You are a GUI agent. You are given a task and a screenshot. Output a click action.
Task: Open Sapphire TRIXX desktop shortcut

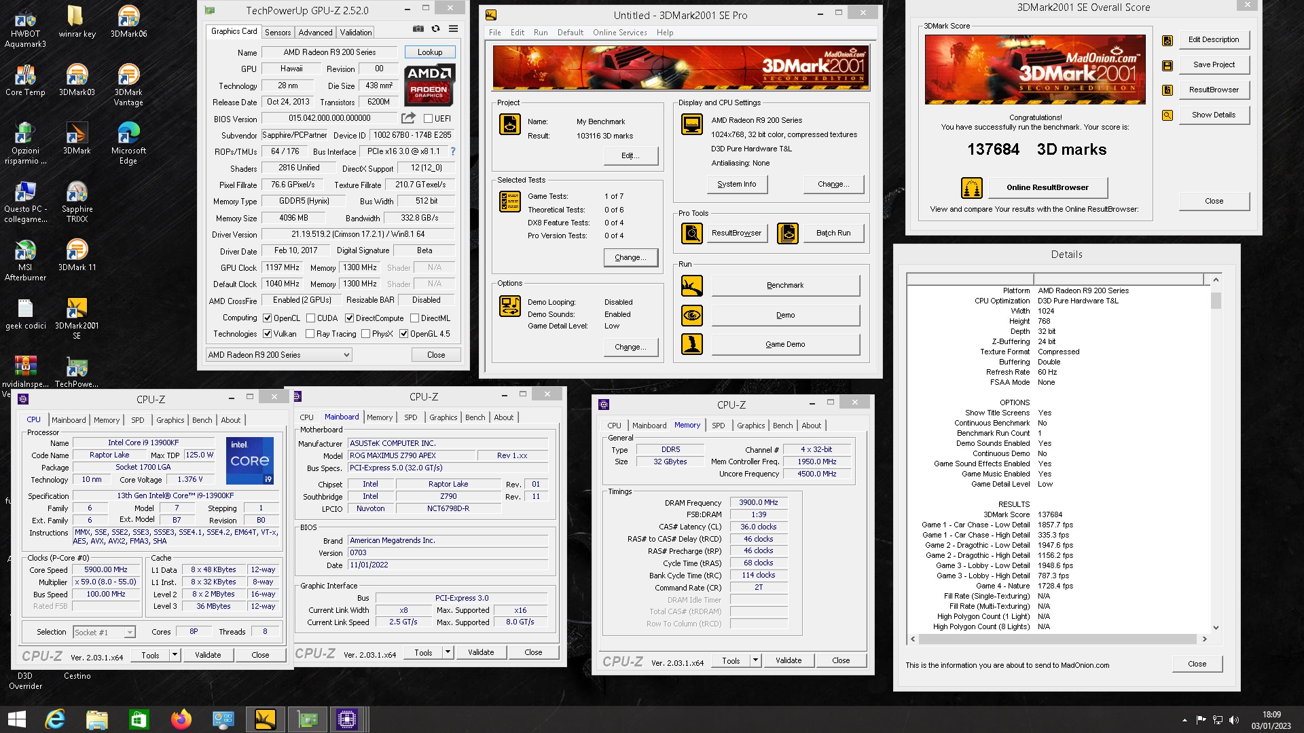pyautogui.click(x=77, y=202)
